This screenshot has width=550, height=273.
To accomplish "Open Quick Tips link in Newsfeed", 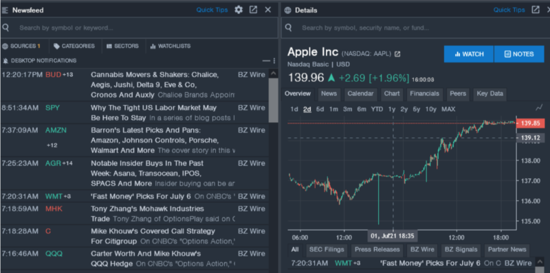I will [x=212, y=10].
